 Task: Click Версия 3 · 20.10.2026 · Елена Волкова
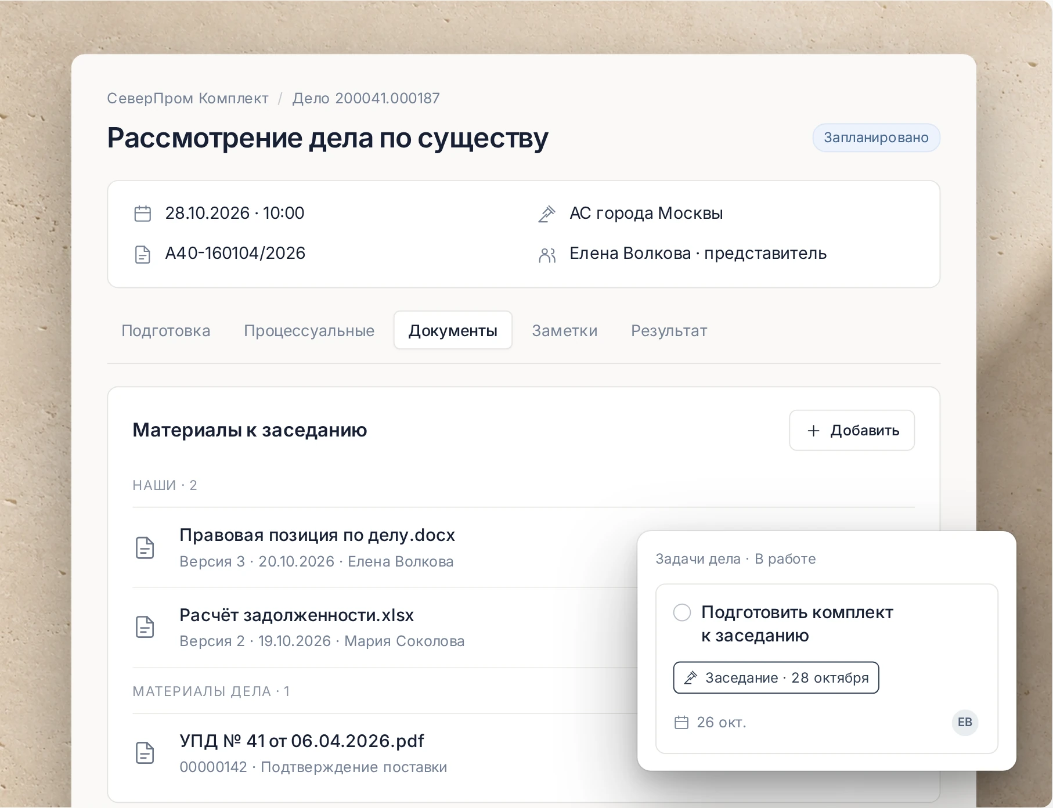[x=316, y=561]
